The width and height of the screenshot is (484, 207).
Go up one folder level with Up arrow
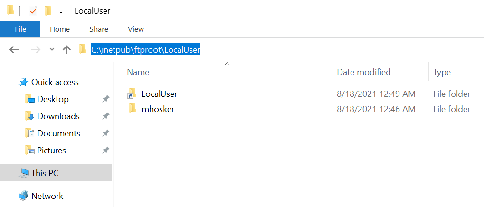66,49
